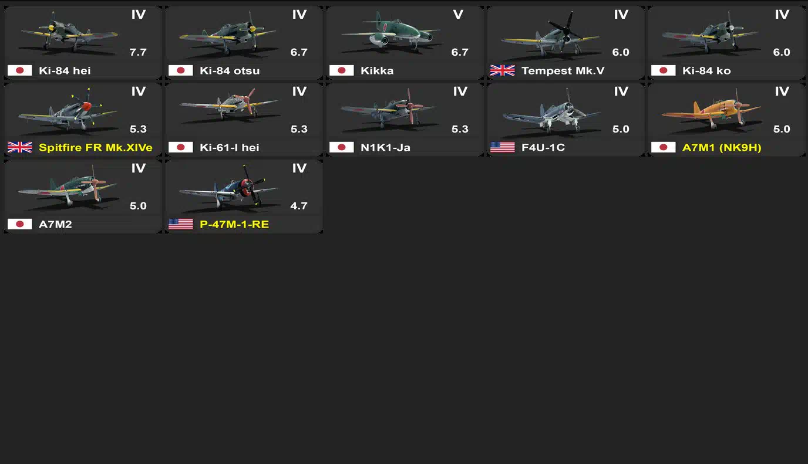
Task: Pick the N1K1-Ja aircraft card
Action: 405,120
